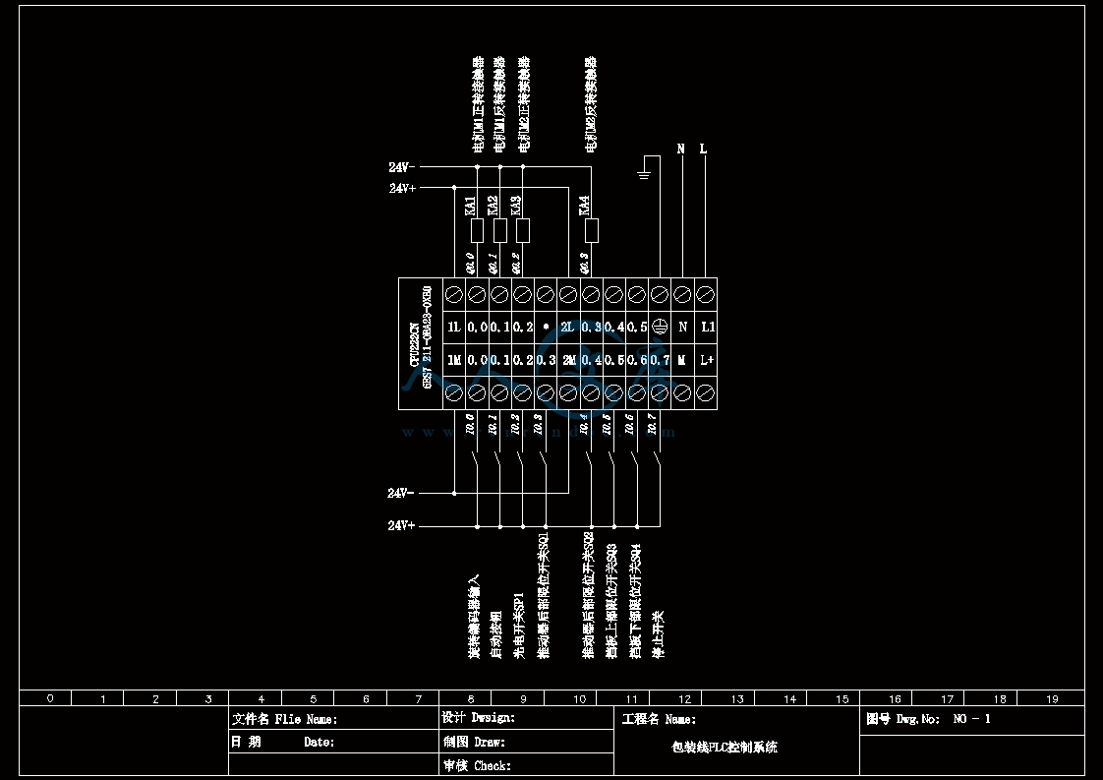Click the screw terminal above the 1L label
The image size is (1103, 780).
454,294
